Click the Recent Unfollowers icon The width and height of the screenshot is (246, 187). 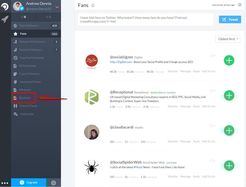(x=15, y=42)
